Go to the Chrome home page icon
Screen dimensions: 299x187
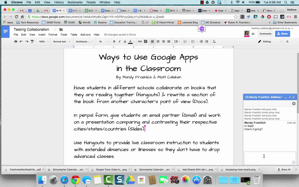click(22, 17)
